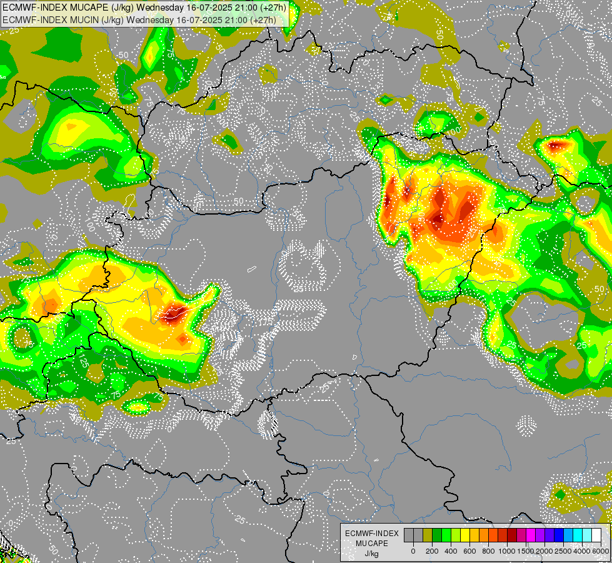The height and width of the screenshot is (563, 612).
Task: Click the magenta swatch in the legend
Action: click(531, 535)
